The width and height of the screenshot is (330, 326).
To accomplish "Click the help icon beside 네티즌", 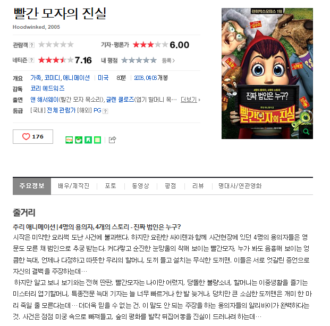I will tap(31, 60).
